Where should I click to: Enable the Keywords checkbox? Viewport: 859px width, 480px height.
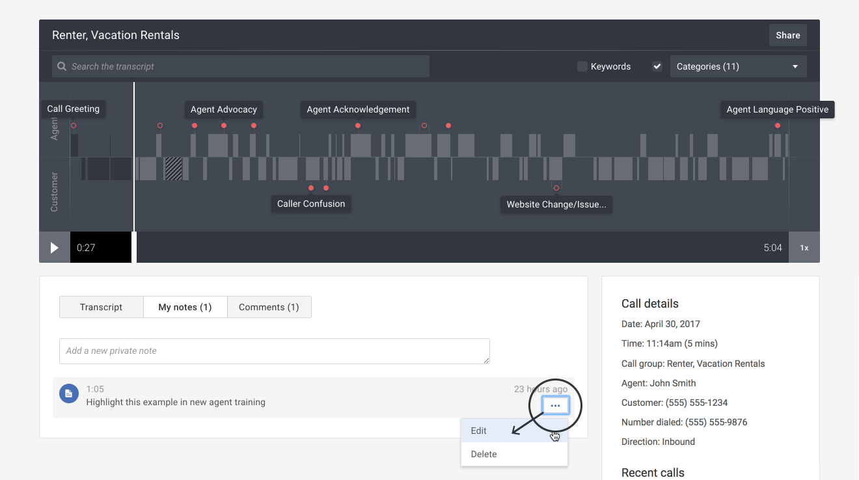click(x=582, y=66)
